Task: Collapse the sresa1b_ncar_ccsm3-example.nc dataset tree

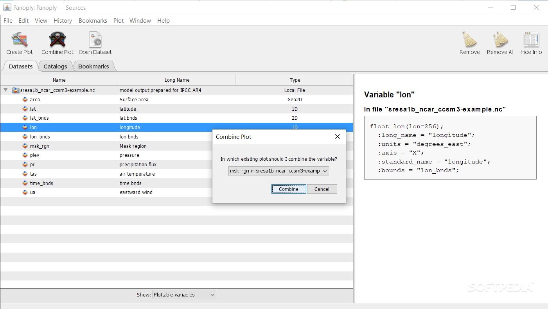Action: tap(5, 90)
